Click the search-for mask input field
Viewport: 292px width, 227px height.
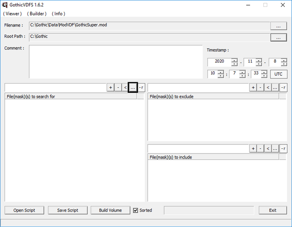pos(56,87)
